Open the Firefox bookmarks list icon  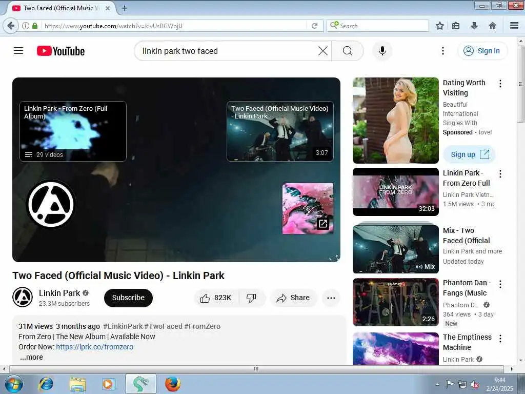[456, 26]
